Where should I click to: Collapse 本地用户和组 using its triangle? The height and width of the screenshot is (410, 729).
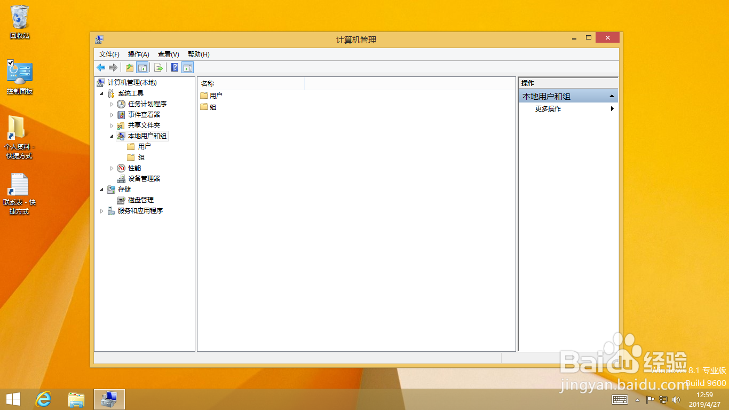point(112,136)
